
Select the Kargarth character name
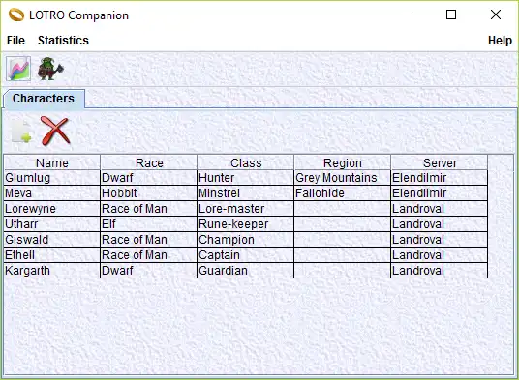[52, 271]
